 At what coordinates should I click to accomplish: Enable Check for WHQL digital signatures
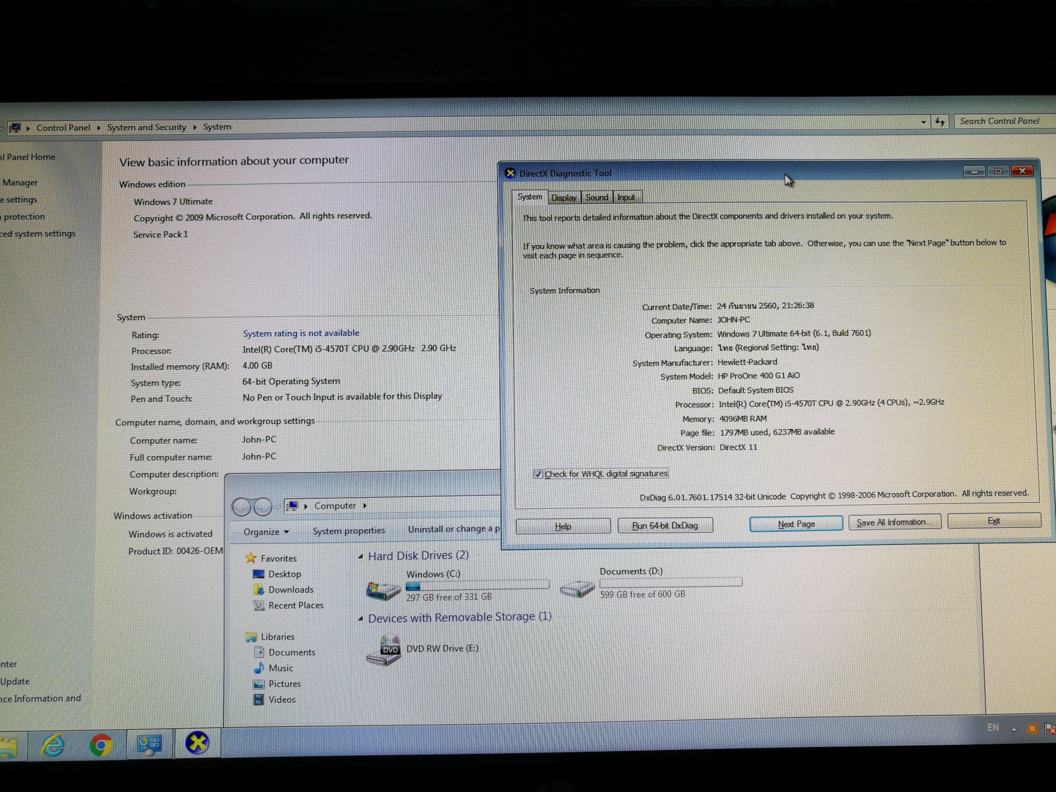coord(538,474)
